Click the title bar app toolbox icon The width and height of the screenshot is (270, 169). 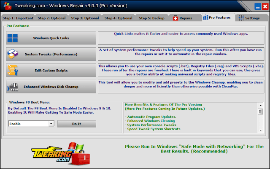point(8,6)
